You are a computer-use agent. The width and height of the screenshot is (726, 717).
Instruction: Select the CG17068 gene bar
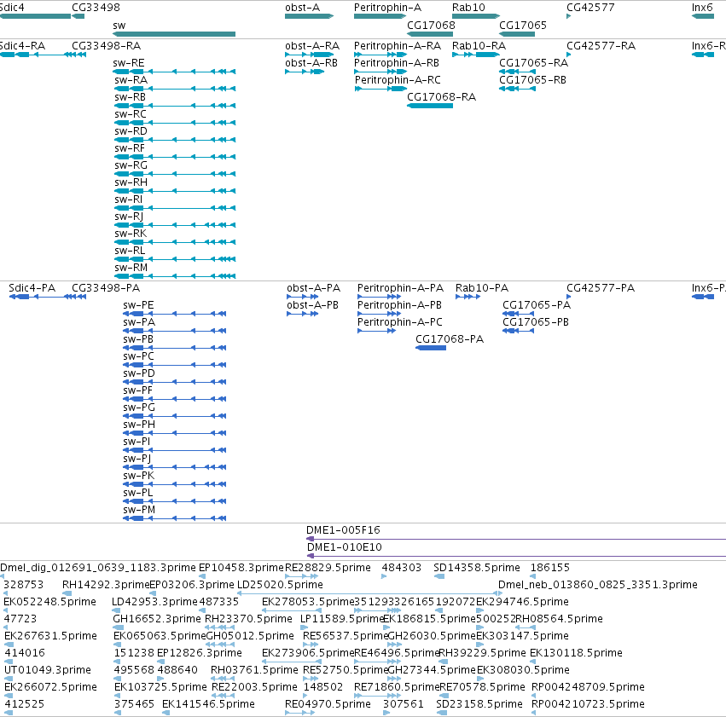tap(430, 34)
